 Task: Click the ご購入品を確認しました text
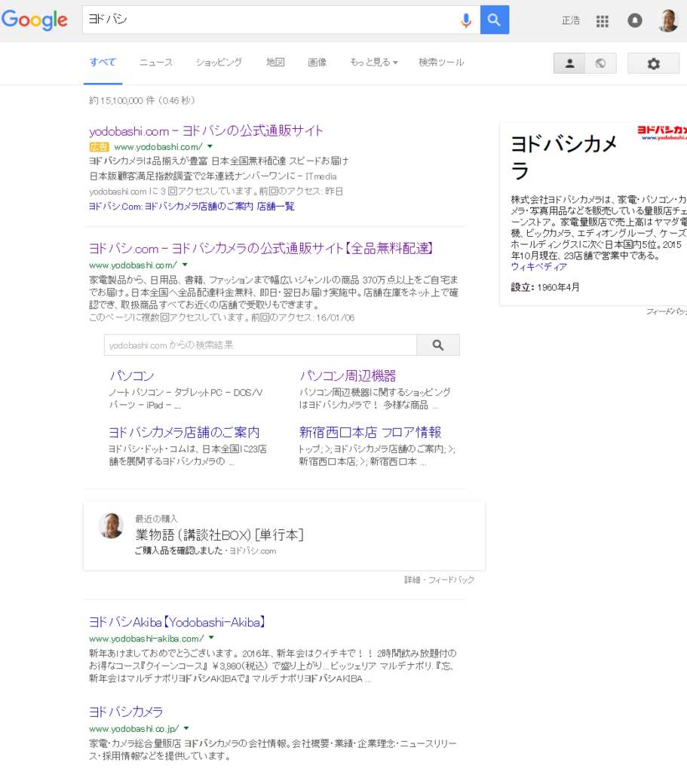coord(179,550)
